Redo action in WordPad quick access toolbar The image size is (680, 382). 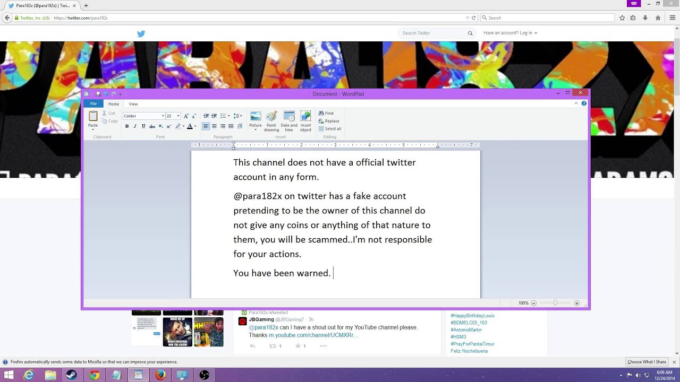click(113, 94)
